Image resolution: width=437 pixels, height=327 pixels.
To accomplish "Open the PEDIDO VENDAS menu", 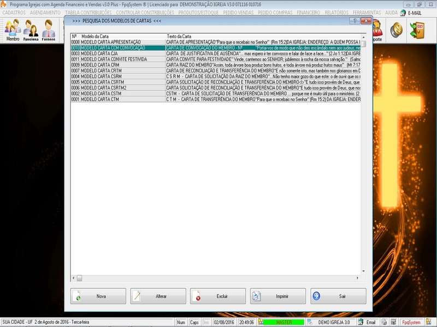I will click(238, 13).
